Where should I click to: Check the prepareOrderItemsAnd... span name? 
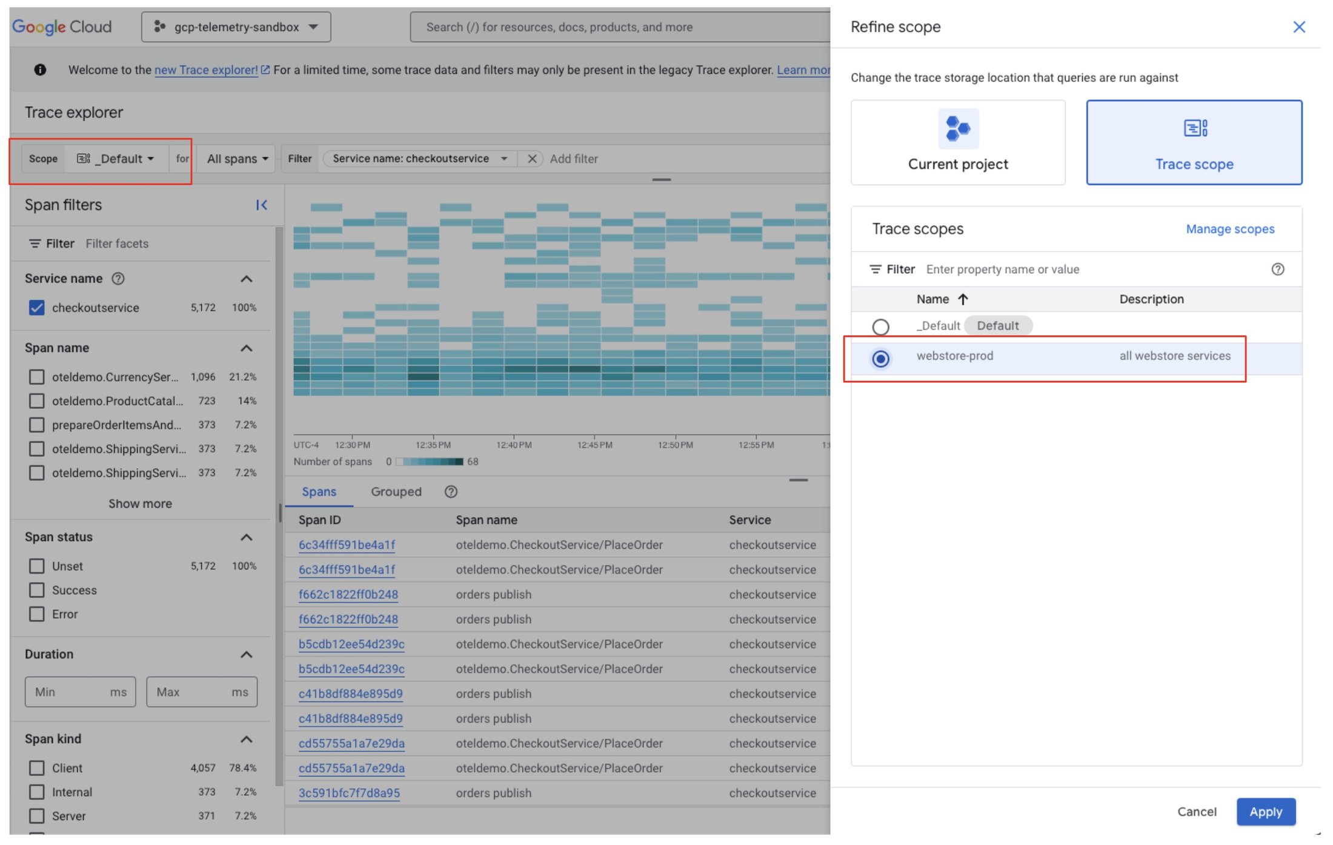pyautogui.click(x=36, y=425)
